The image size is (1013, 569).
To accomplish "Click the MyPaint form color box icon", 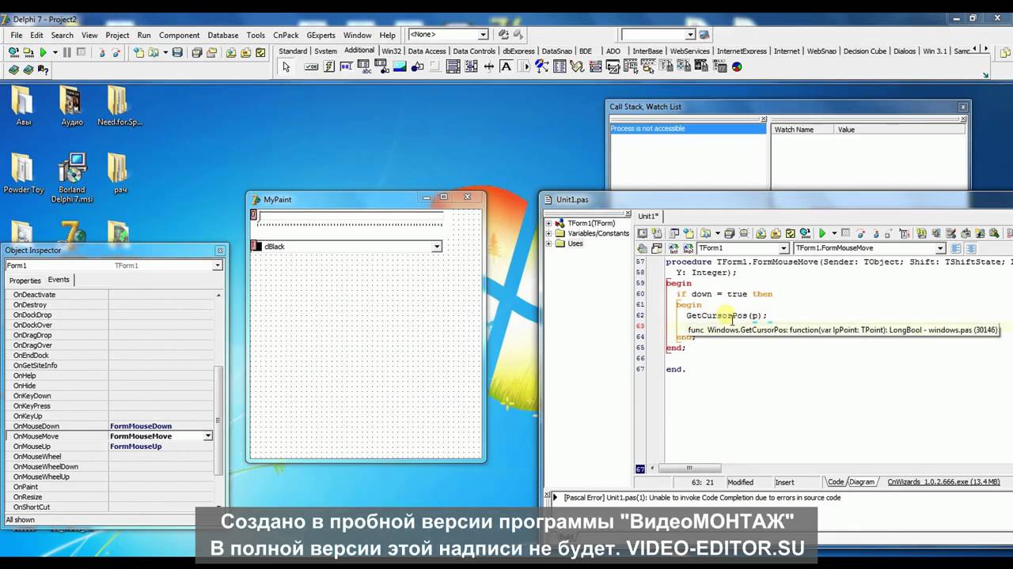I will click(256, 247).
